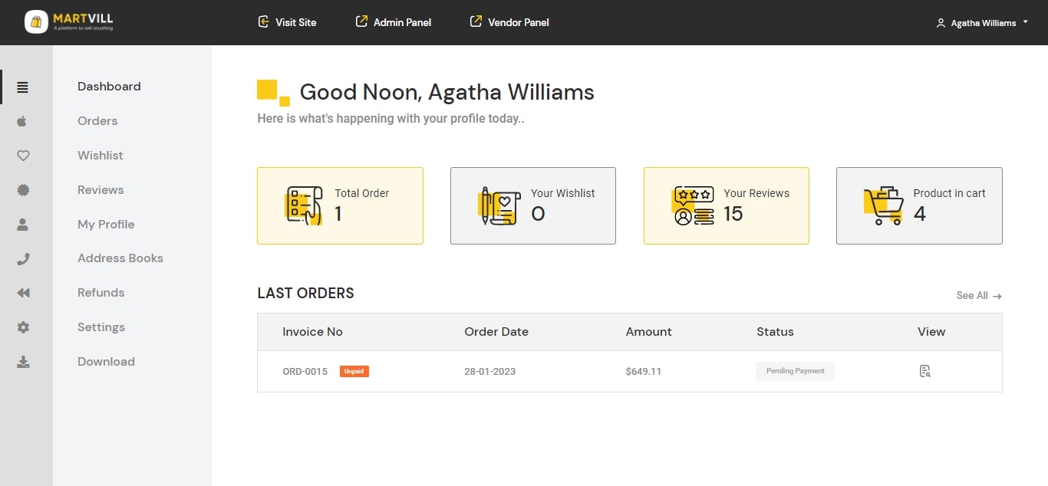Open Visit Site link
The width and height of the screenshot is (1048, 486).
click(x=288, y=22)
